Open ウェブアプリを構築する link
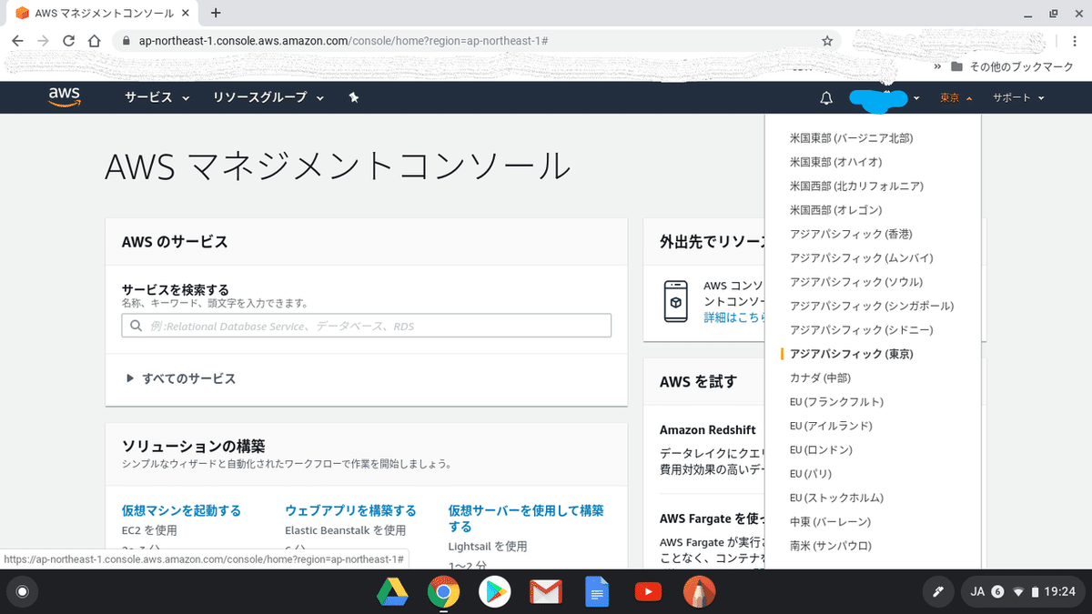The height and width of the screenshot is (614, 1092). point(350,510)
